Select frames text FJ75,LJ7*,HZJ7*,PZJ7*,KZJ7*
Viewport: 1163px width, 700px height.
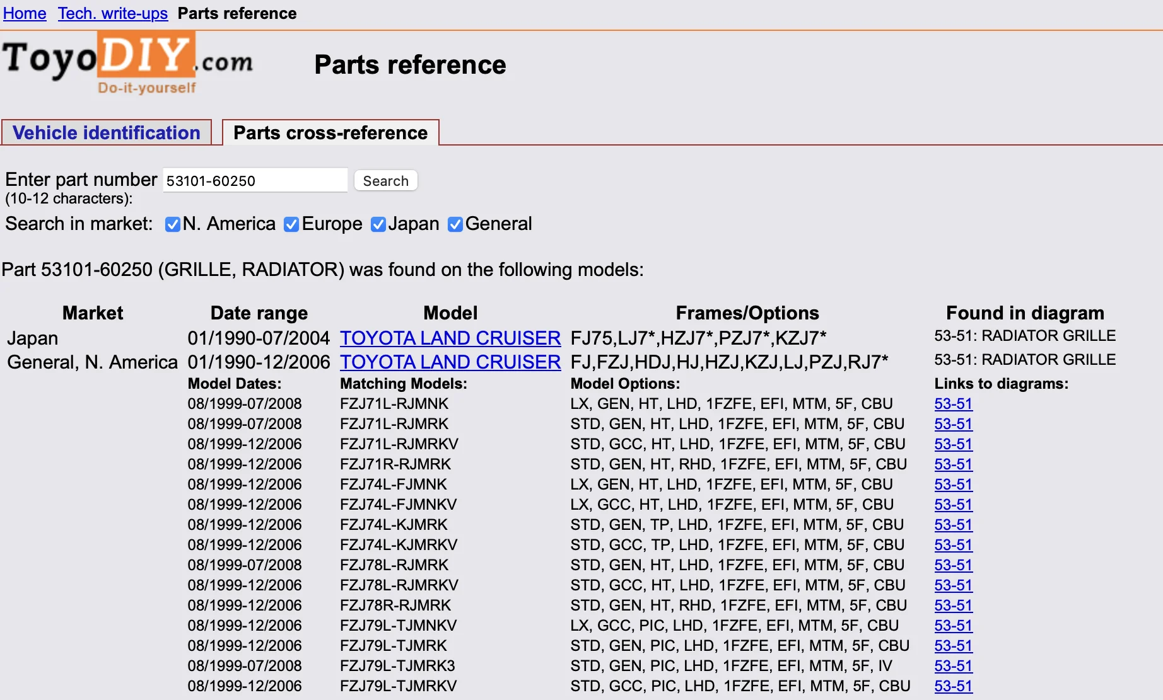(698, 338)
